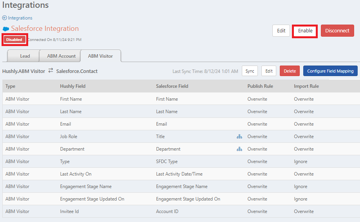Open Configure Field Mapping
Viewport: 360px width, 222px height.
coord(330,71)
